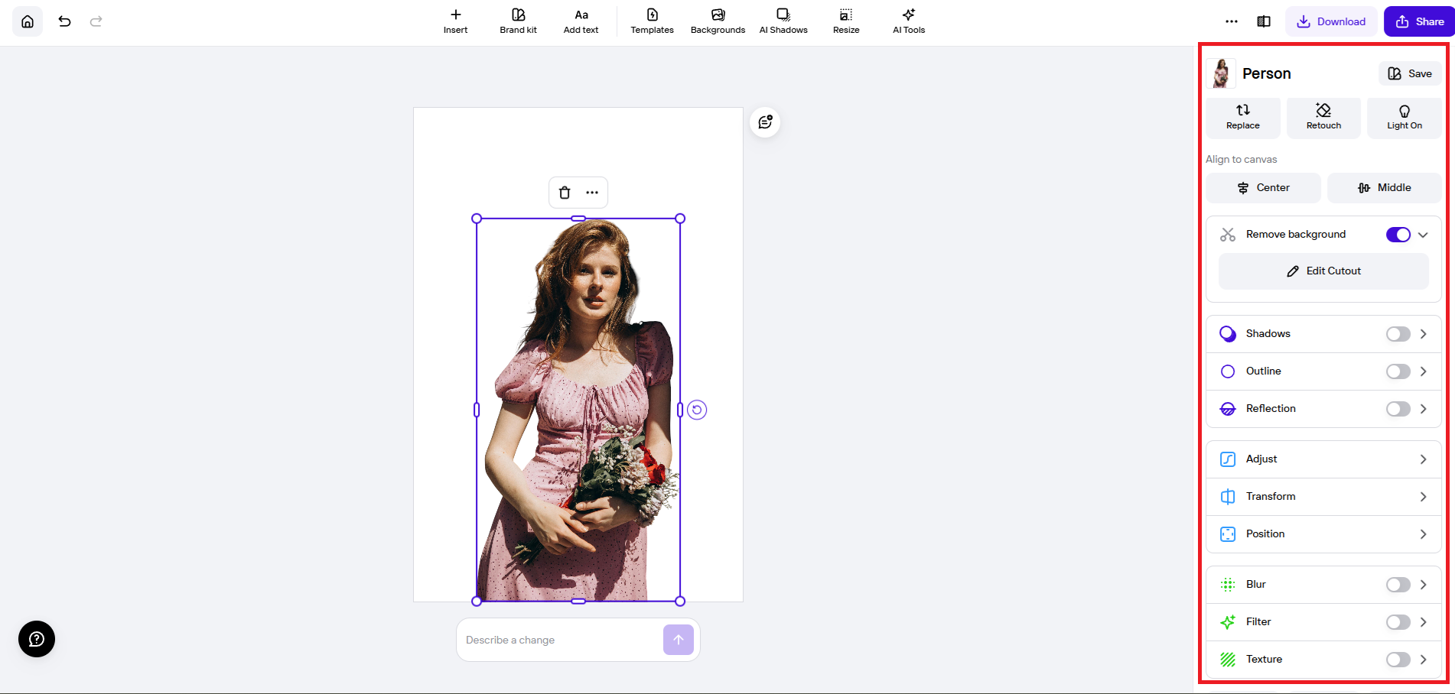Enable the Outline toggle
1455x694 pixels.
[x=1398, y=371]
